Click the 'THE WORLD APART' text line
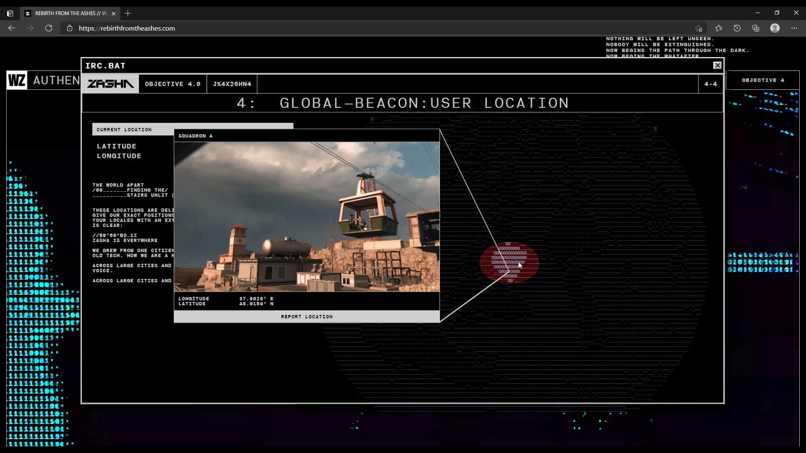 pyautogui.click(x=118, y=185)
